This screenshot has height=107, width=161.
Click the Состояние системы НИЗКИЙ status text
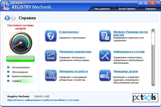(x=20, y=27)
